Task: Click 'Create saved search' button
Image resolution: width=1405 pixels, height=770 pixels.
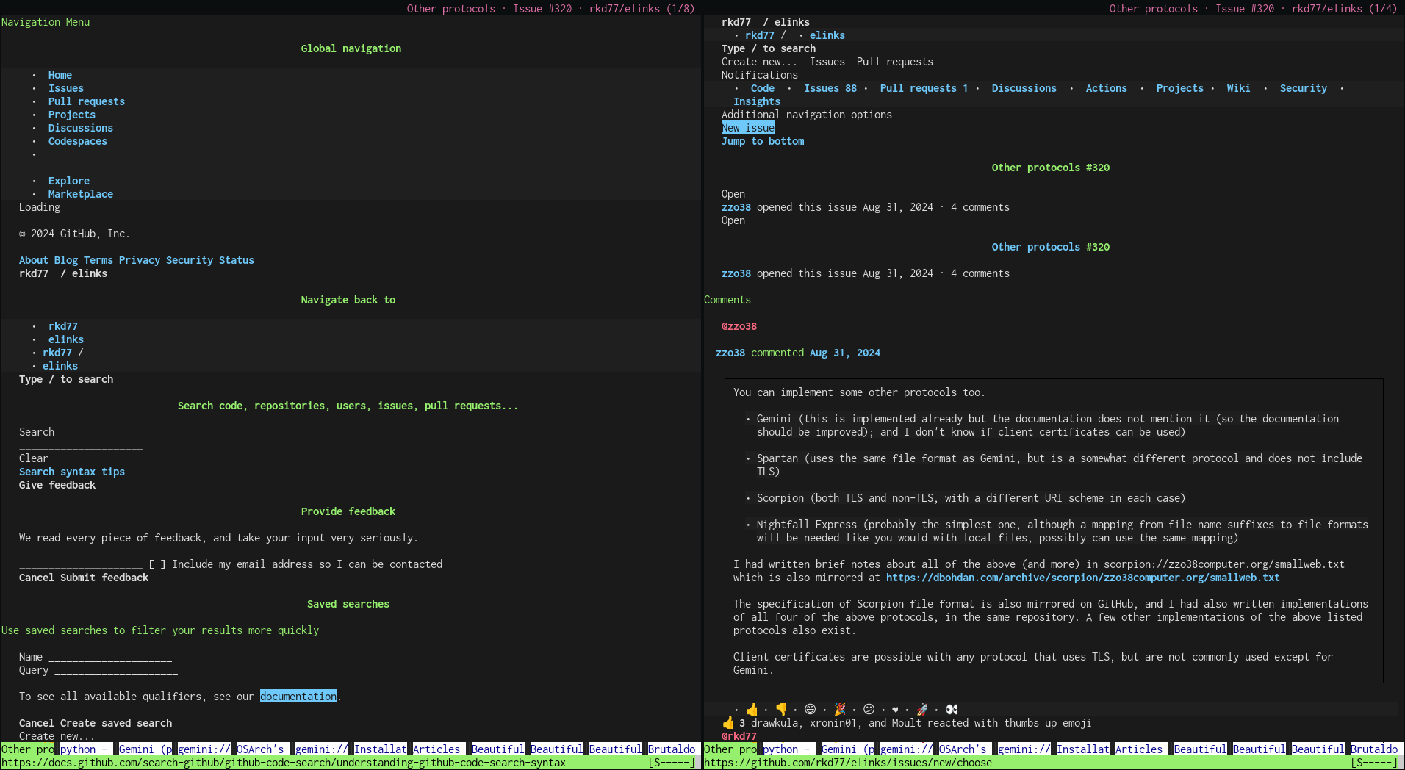Action: coord(116,723)
